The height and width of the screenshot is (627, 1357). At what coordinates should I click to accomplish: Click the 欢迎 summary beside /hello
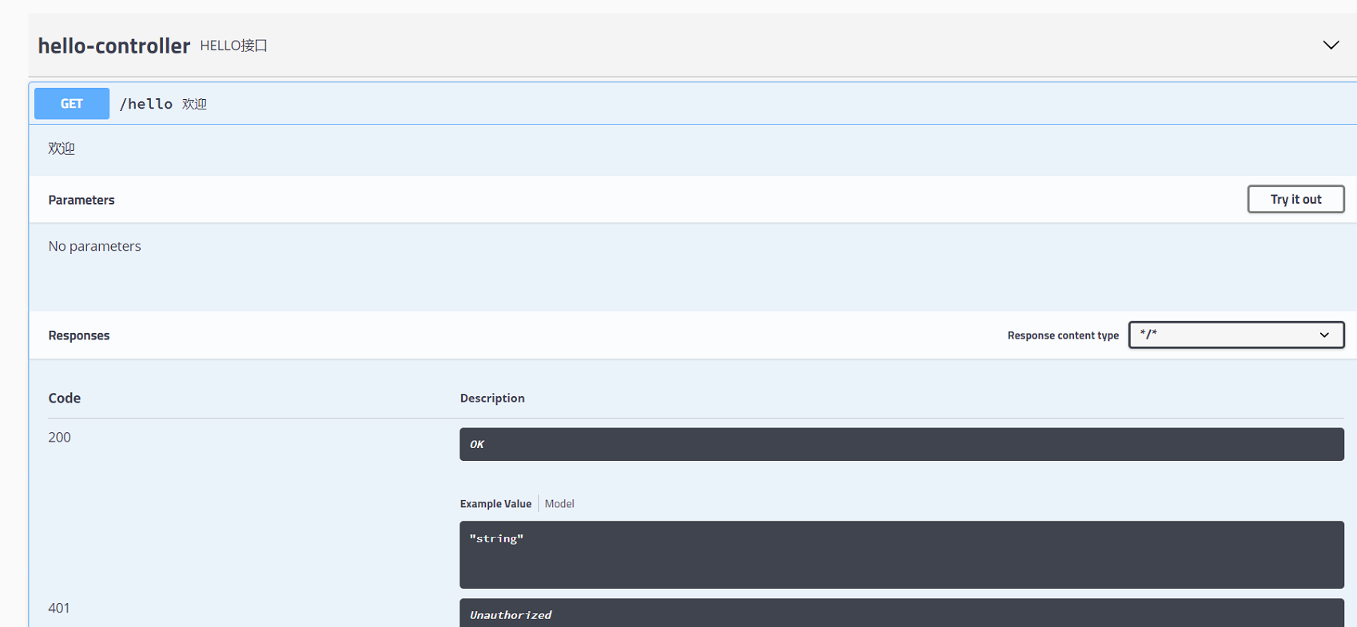point(194,104)
